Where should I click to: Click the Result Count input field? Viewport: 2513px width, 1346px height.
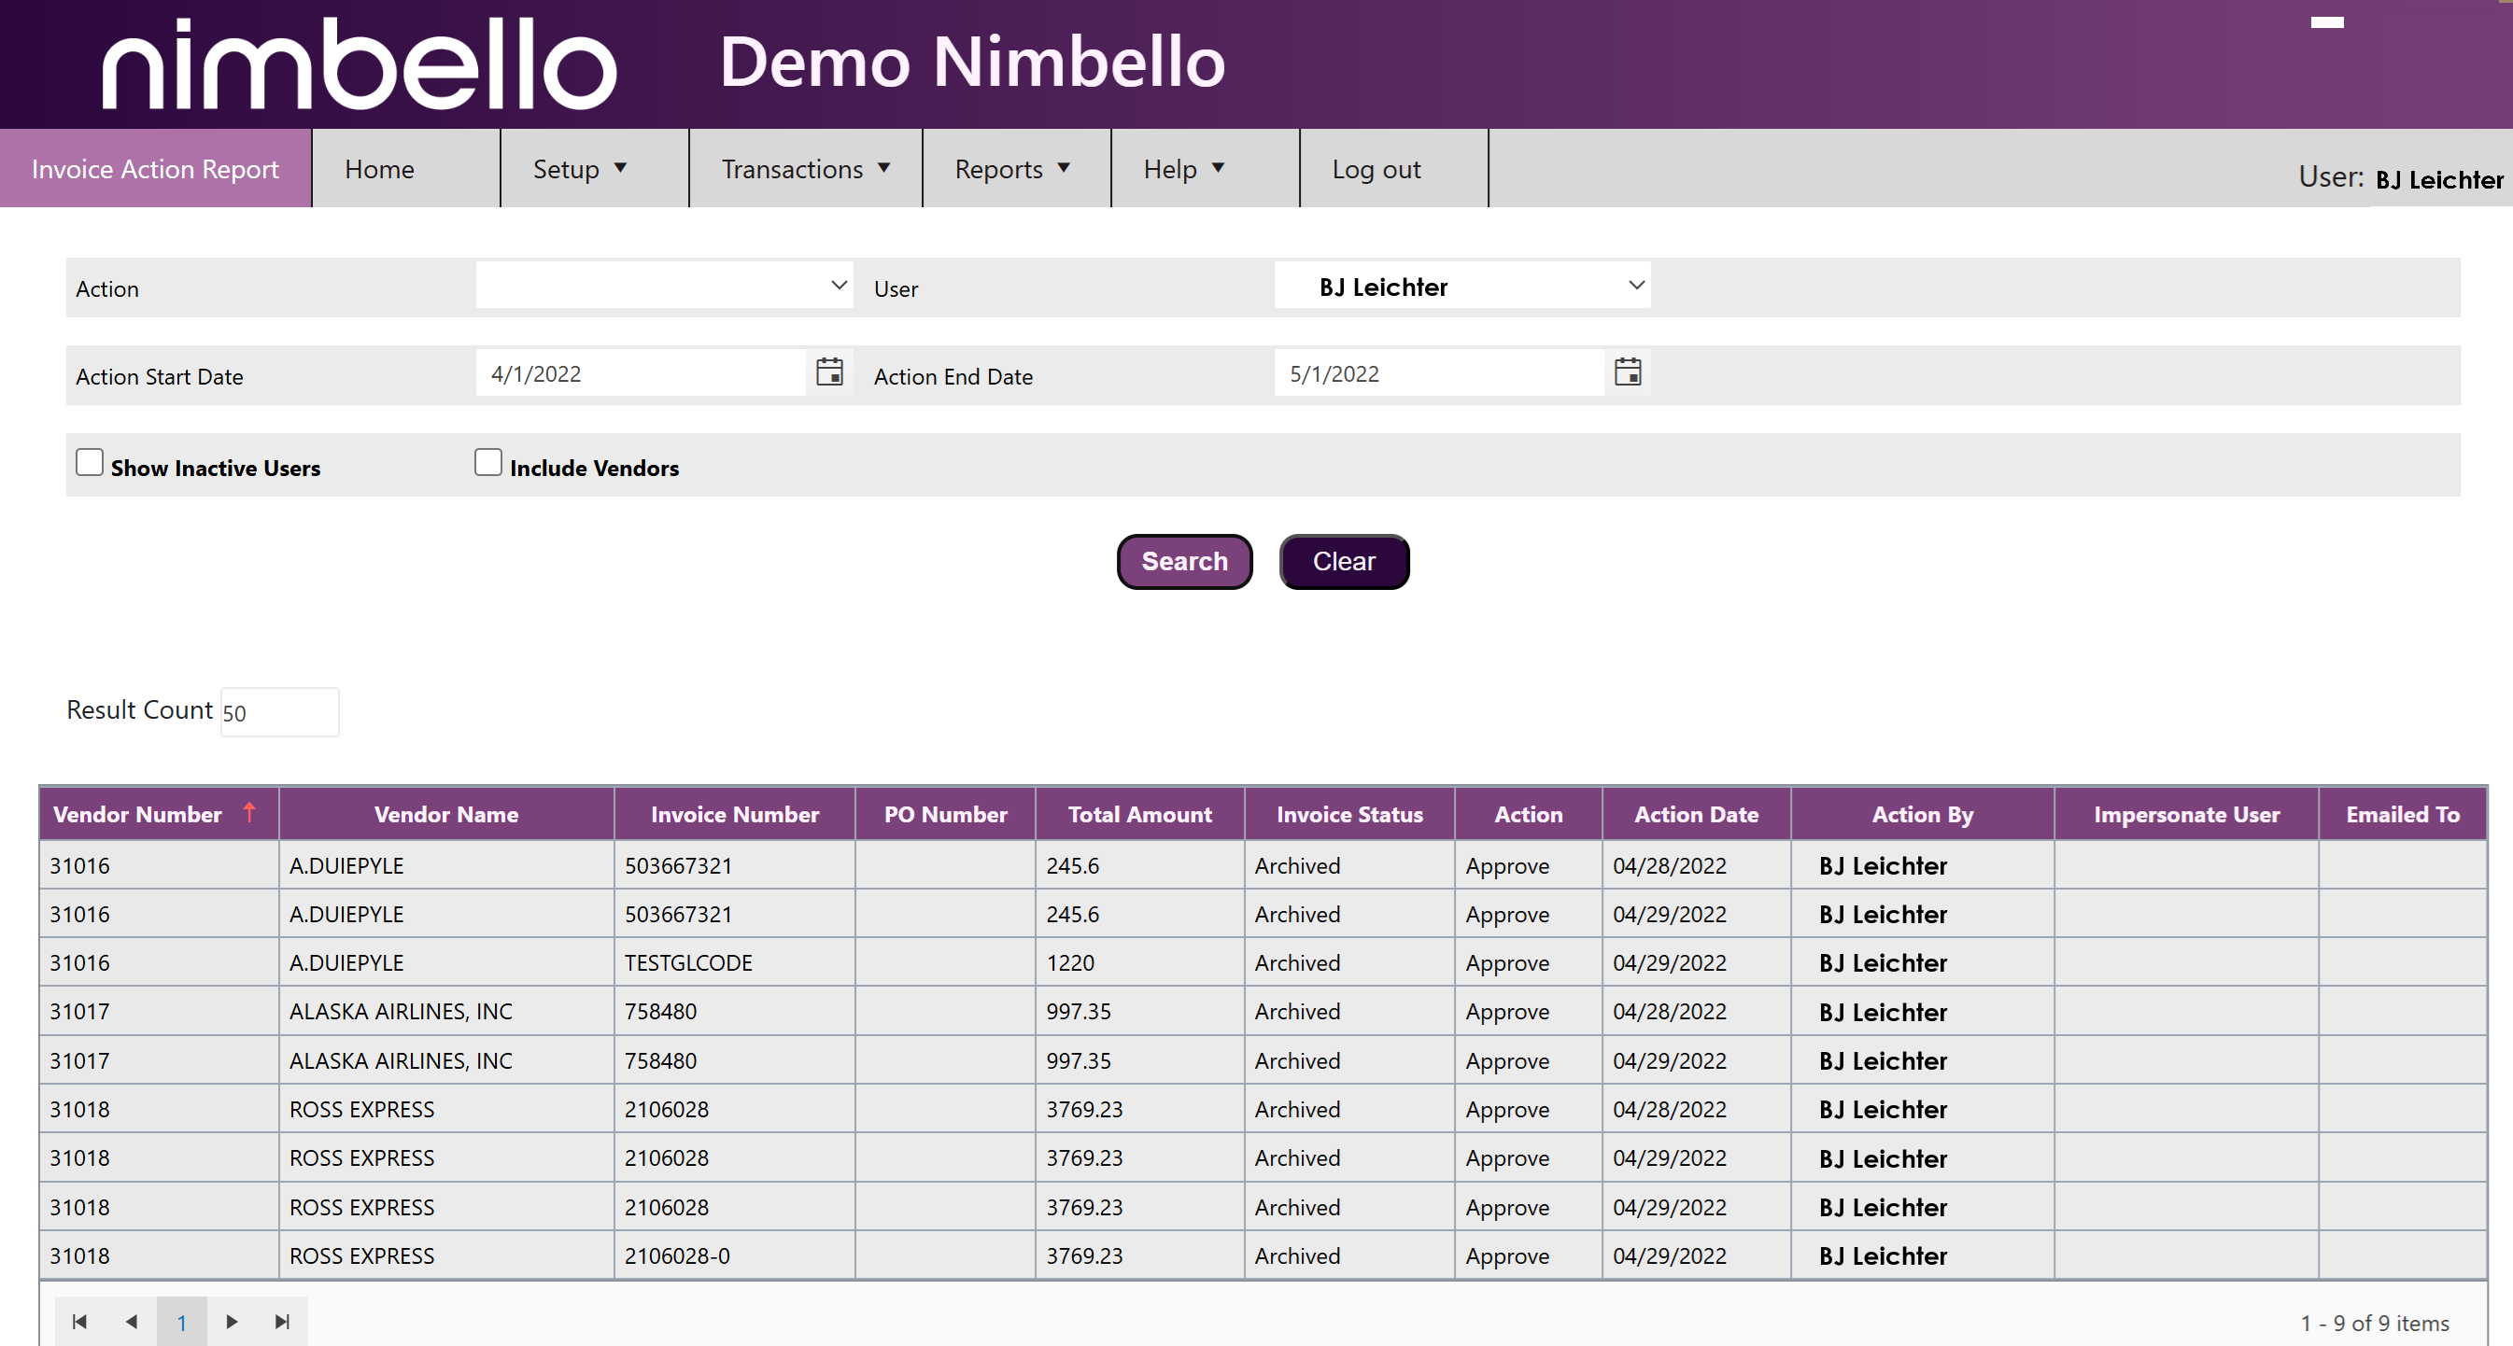click(x=279, y=712)
